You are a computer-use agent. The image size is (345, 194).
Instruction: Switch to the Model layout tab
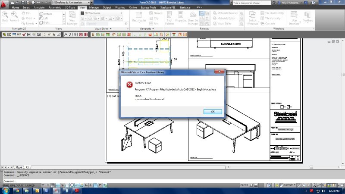pos(19,167)
